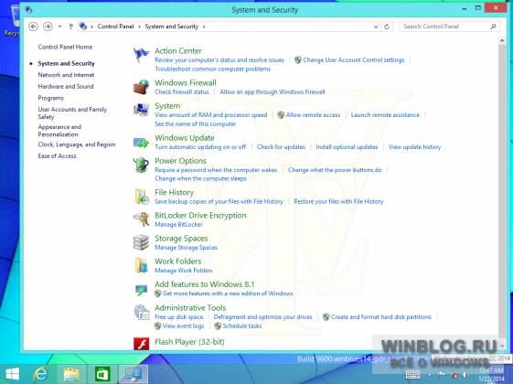Click Troubleshoot common computer problems
The width and height of the screenshot is (513, 384).
point(213,69)
